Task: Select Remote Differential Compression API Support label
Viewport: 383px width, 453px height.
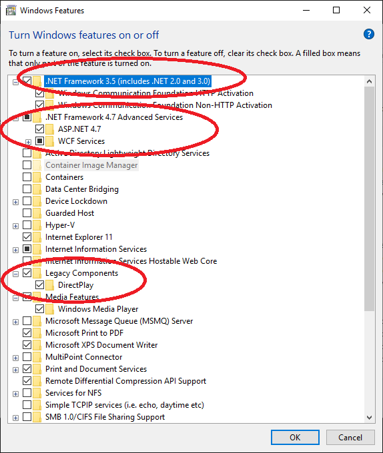Action: click(x=125, y=381)
